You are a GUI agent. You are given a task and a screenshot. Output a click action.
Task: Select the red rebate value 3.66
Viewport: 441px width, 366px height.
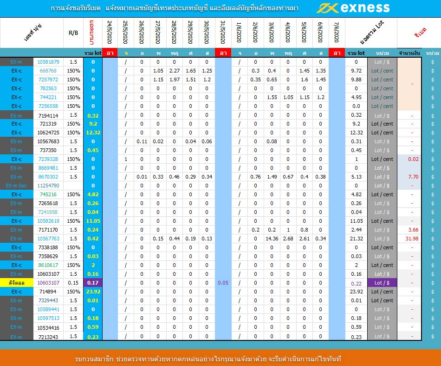413,230
